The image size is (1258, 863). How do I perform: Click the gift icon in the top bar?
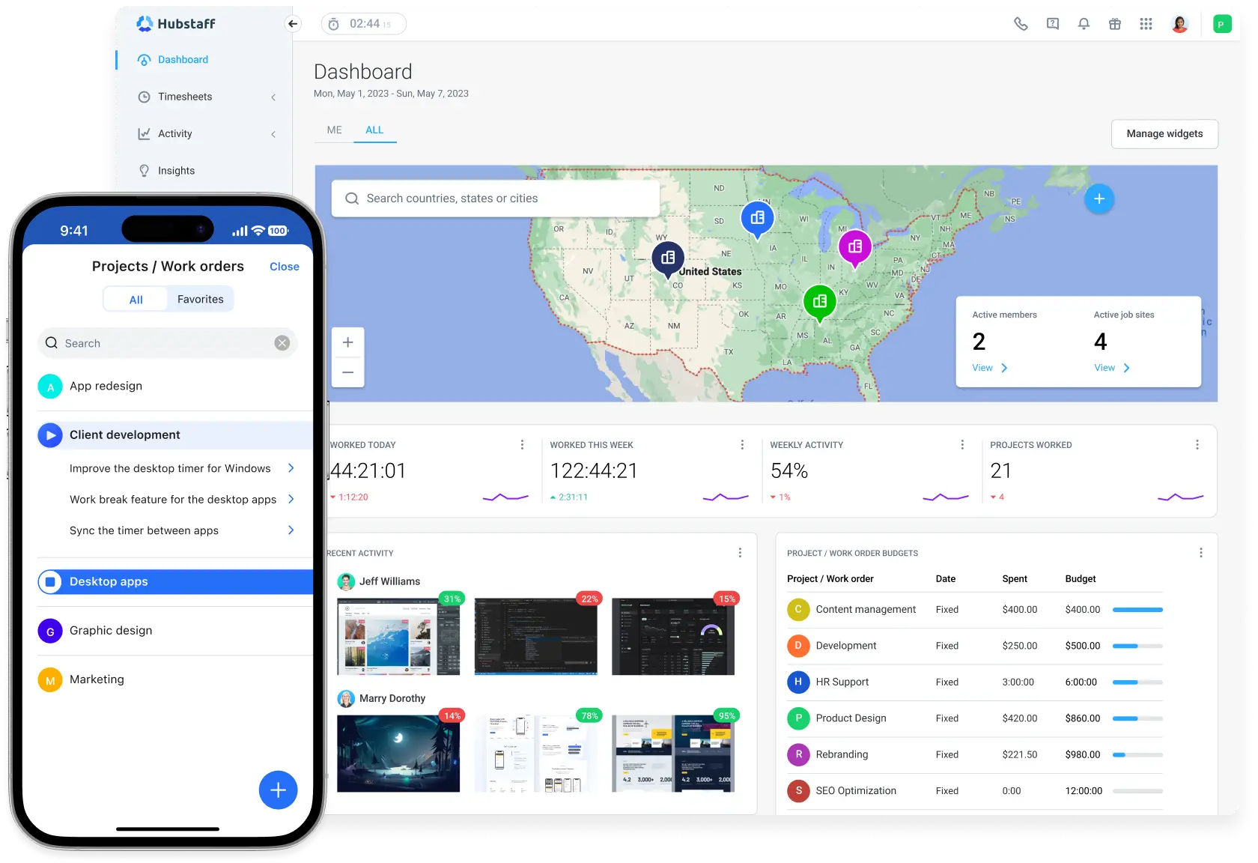click(1115, 23)
